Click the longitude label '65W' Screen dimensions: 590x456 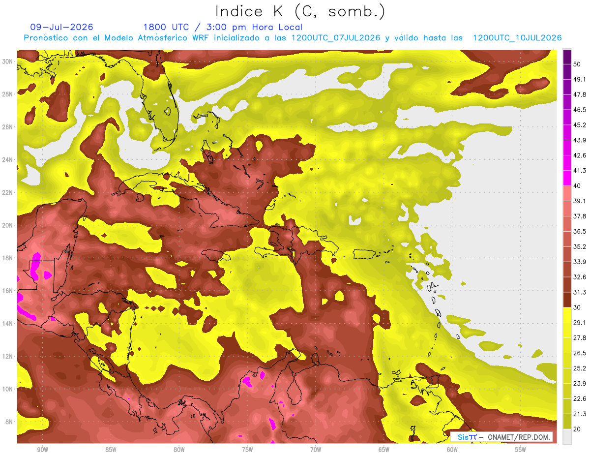384,450
